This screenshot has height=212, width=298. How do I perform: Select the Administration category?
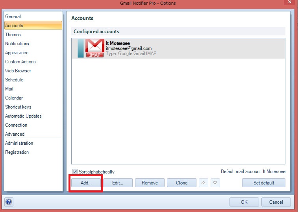click(x=19, y=143)
